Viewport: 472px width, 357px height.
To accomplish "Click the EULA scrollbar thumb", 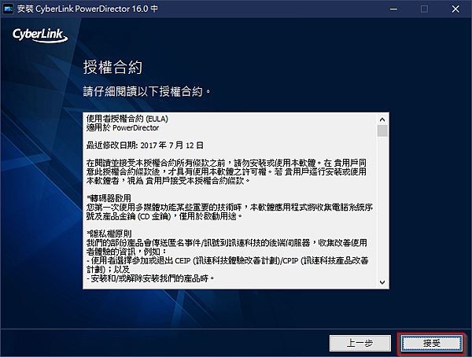I will (x=382, y=131).
